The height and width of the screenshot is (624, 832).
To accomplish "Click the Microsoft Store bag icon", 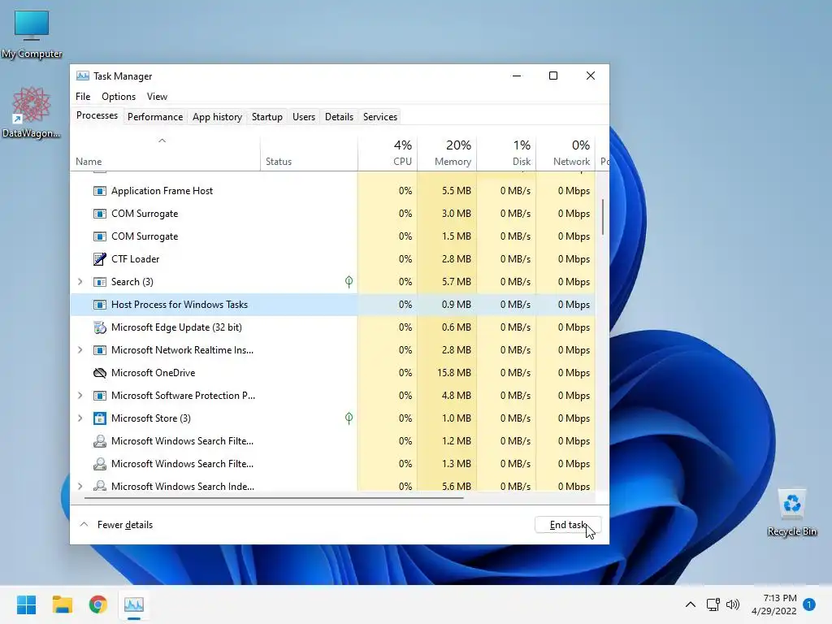I will pyautogui.click(x=99, y=418).
